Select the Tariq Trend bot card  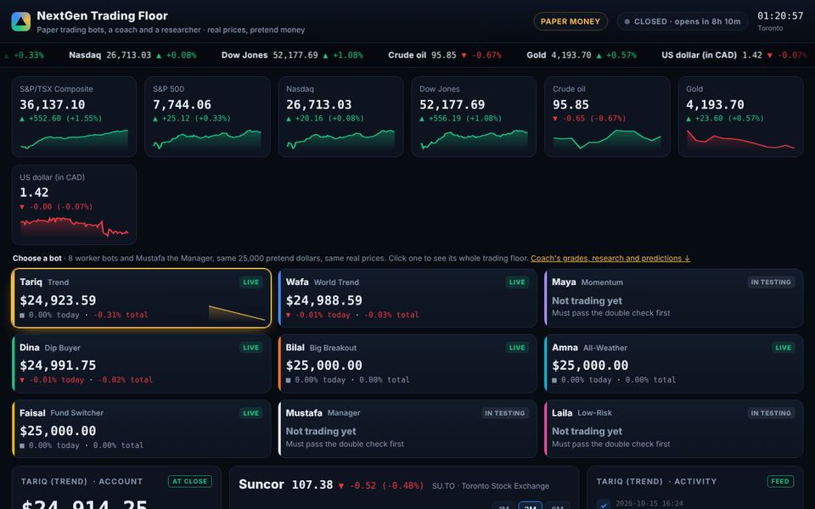(142, 298)
